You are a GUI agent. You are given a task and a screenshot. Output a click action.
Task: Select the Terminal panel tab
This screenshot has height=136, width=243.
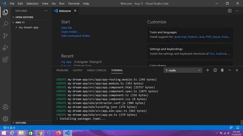pyautogui.click(x=117, y=70)
